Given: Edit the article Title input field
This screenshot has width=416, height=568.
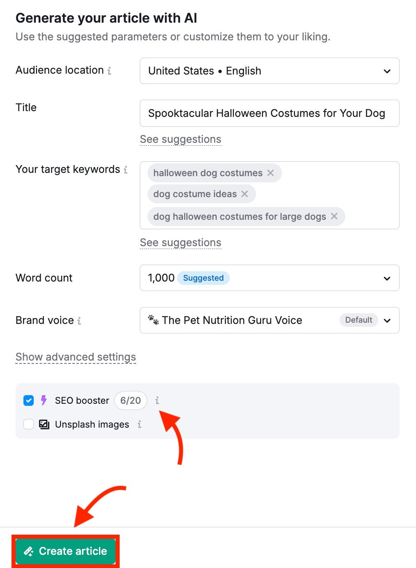Looking at the screenshot, I should (269, 113).
